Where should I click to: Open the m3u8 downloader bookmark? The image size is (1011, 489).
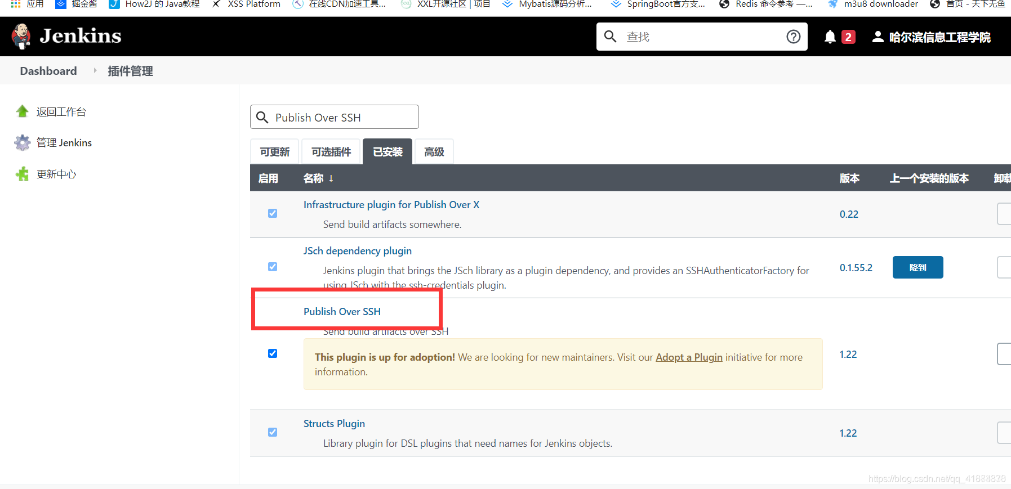pyautogui.click(x=873, y=4)
